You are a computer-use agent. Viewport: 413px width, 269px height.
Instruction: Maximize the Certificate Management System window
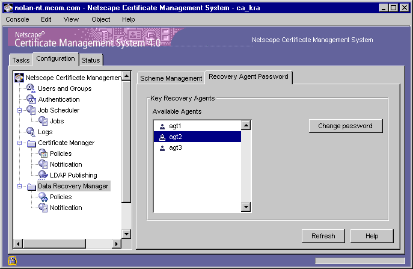(x=393, y=8)
